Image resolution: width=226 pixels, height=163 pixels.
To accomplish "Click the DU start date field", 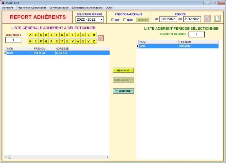I will [x=168, y=19].
